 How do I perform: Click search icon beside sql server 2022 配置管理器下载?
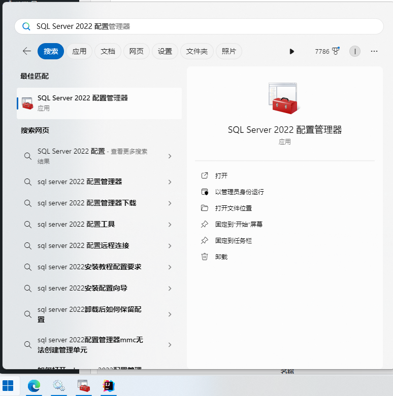(x=27, y=203)
